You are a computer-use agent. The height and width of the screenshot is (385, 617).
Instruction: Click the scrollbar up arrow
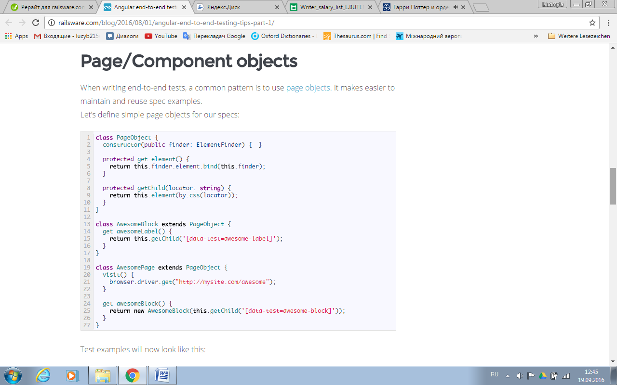click(613, 48)
